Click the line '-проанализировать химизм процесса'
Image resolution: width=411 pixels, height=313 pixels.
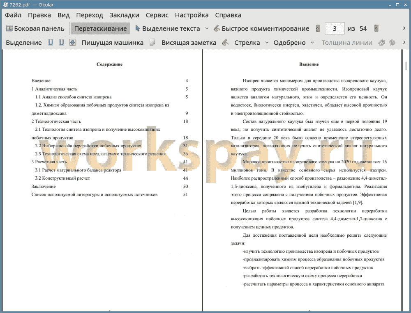coord(314,260)
